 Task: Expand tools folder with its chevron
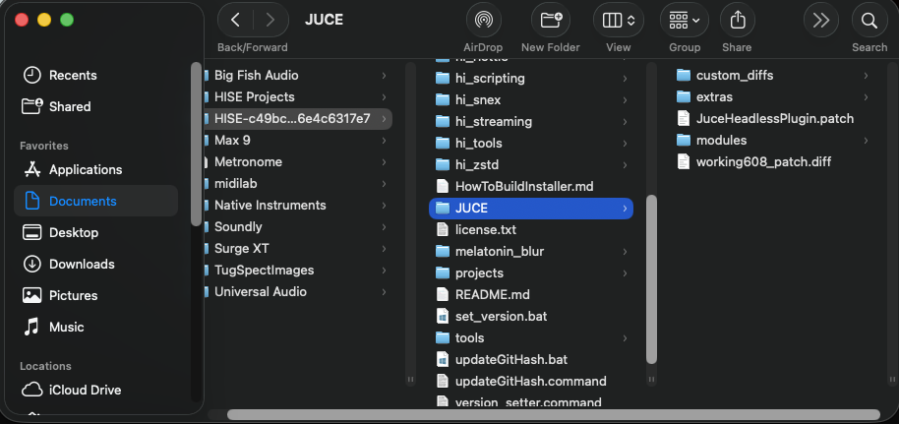point(625,338)
